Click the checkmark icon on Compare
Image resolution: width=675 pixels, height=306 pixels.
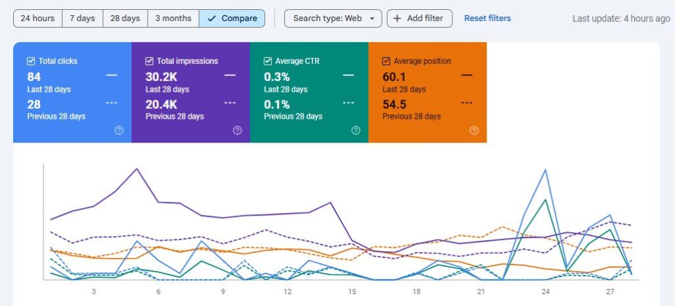click(x=211, y=18)
